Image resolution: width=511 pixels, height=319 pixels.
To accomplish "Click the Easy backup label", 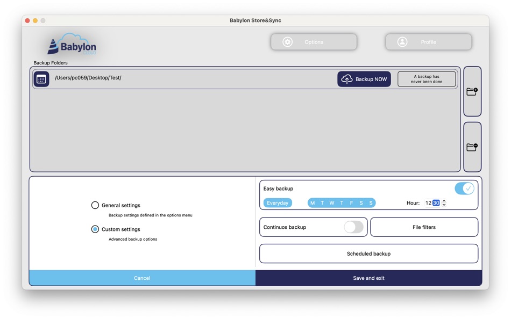I will click(278, 189).
